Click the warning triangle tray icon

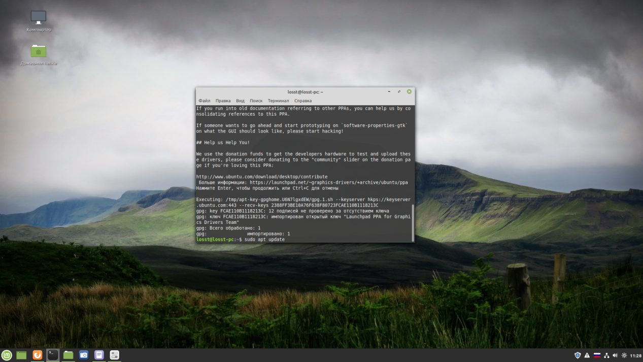(587, 355)
